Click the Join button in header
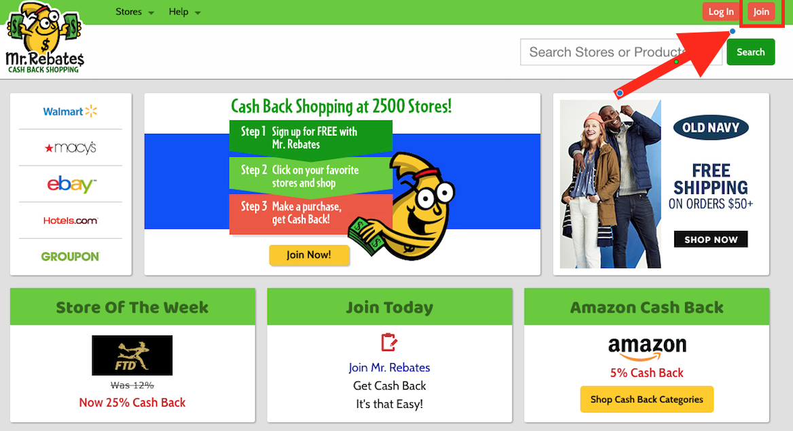 point(760,12)
